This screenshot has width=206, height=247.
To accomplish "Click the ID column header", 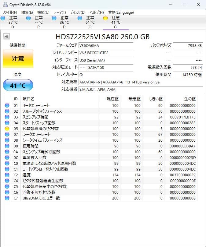I will pos(16,99).
